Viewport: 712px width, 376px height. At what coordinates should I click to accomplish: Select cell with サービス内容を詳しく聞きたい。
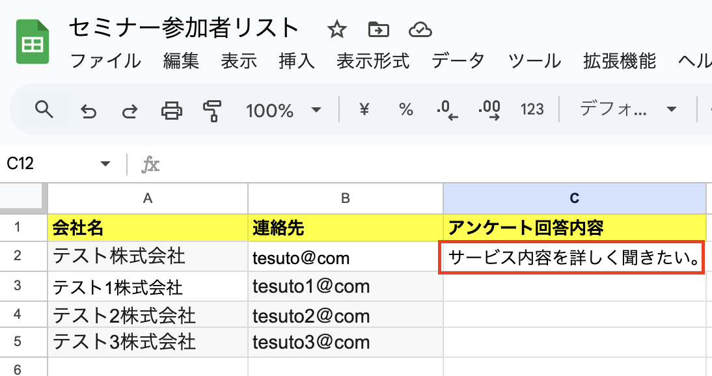(x=574, y=259)
